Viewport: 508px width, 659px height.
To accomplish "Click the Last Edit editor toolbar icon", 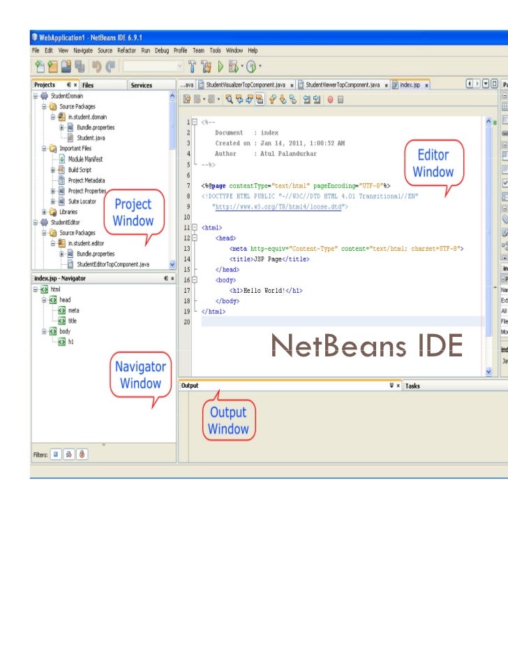I will pos(187,100).
